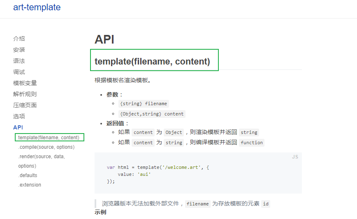This screenshot has height=219, width=357.
Task: Click 'Object' inline code in return values
Action: tap(174, 132)
